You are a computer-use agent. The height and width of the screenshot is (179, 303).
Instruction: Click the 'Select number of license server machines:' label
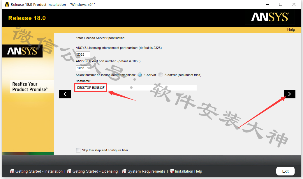click(x=106, y=75)
